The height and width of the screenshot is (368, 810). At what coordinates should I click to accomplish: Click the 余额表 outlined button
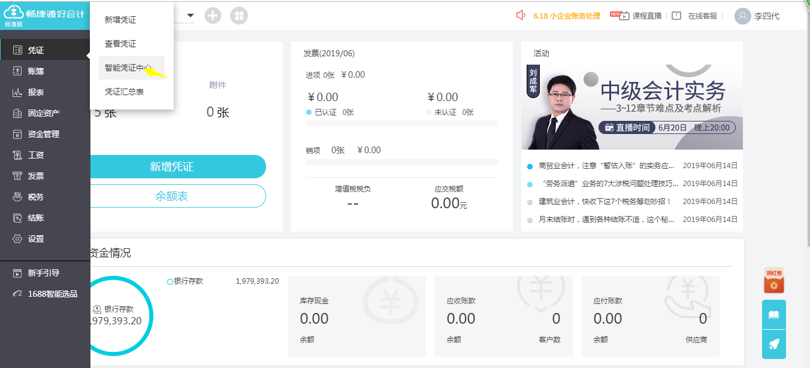point(172,196)
